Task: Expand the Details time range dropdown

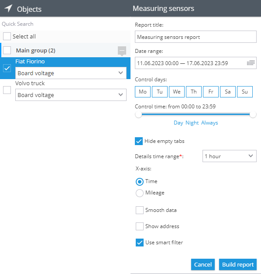Action: 230,156
